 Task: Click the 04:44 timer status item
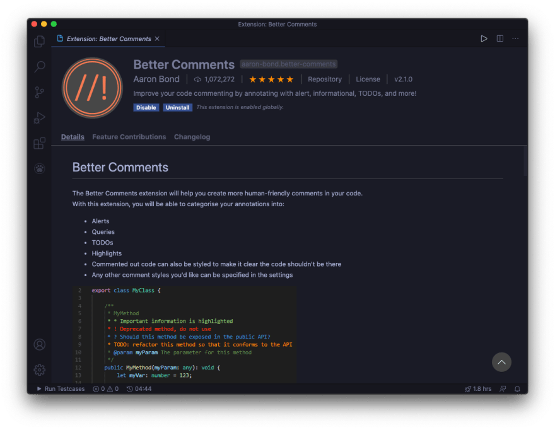click(139, 388)
